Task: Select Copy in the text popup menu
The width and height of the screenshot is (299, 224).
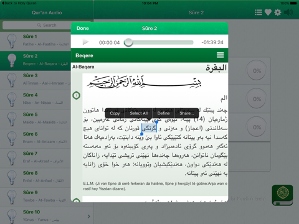Action: click(x=115, y=113)
